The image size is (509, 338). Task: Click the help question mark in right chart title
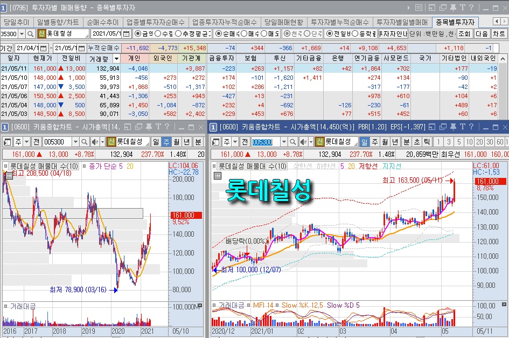471,127
